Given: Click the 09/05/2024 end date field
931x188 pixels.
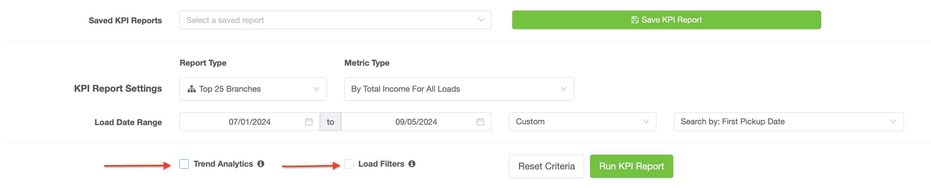Looking at the screenshot, I should (x=416, y=122).
